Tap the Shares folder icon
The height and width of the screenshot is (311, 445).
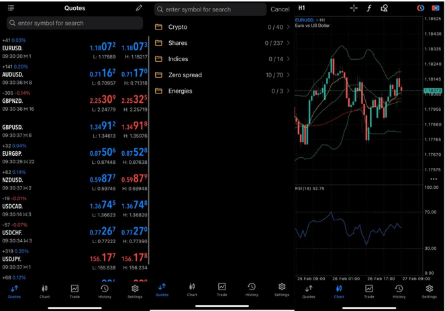(158, 43)
